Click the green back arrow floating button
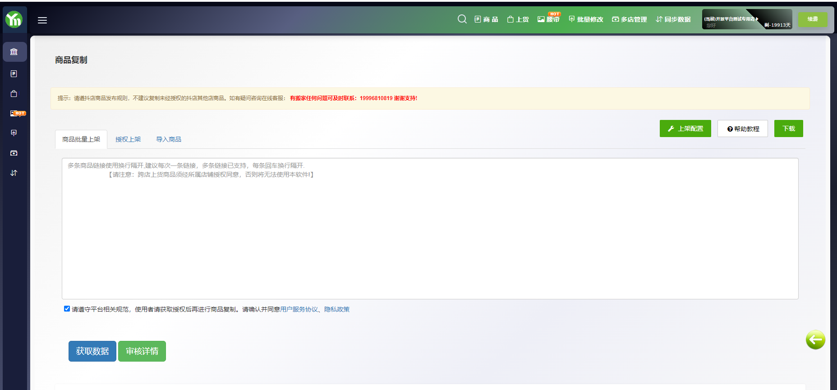This screenshot has height=390, width=837. point(815,340)
